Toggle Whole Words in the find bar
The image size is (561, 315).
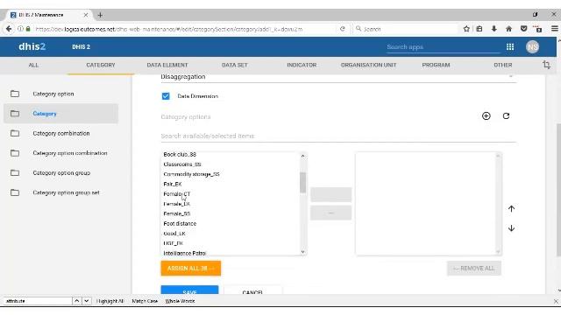pyautogui.click(x=180, y=301)
